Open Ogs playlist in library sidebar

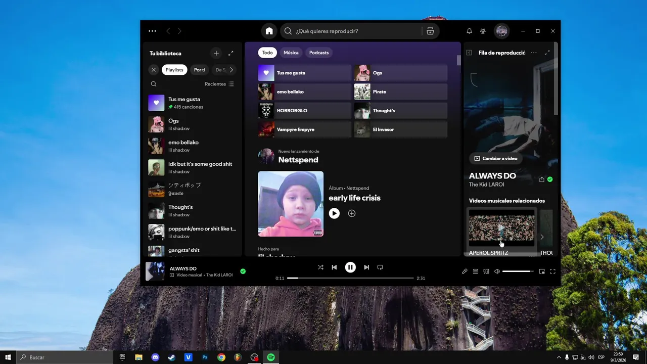pos(193,124)
